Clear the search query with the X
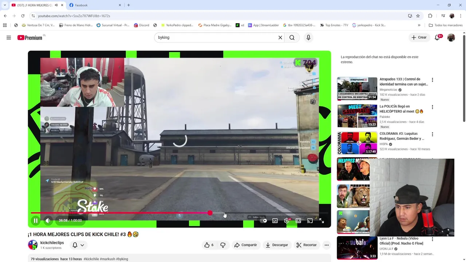466x262 pixels. tap(280, 37)
